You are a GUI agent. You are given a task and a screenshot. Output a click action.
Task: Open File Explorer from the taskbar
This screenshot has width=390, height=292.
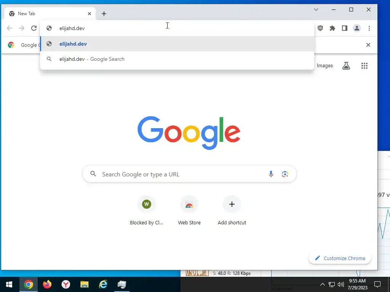84,284
